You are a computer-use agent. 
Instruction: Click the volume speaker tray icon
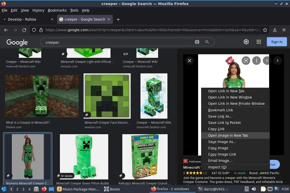(x=254, y=189)
